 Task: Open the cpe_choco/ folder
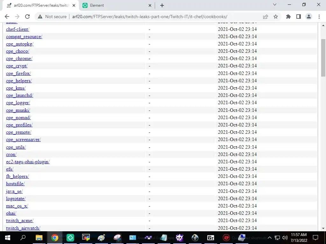[x=18, y=51]
